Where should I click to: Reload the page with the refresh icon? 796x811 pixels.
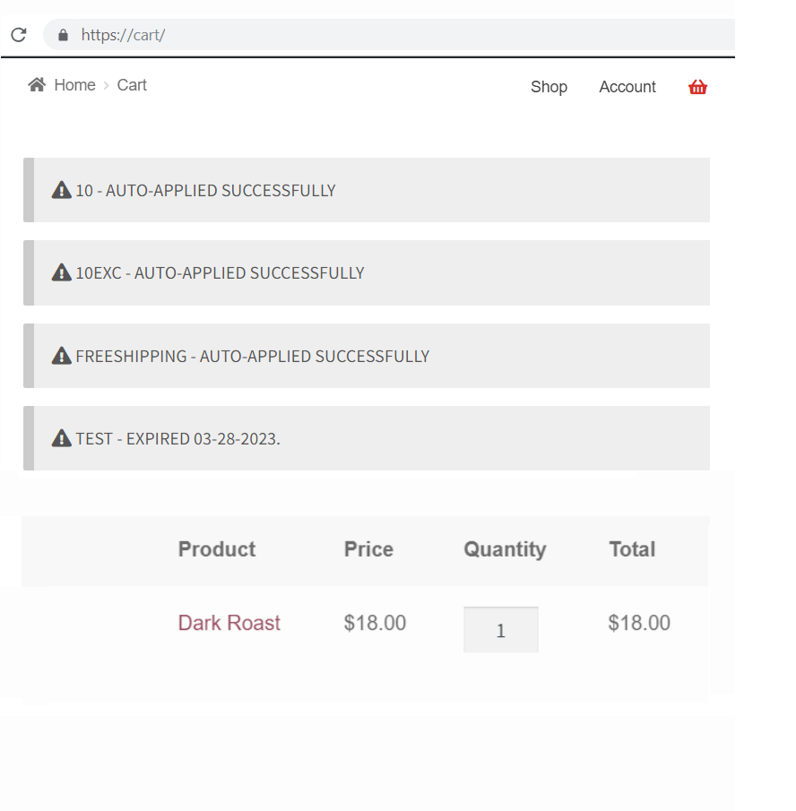19,35
